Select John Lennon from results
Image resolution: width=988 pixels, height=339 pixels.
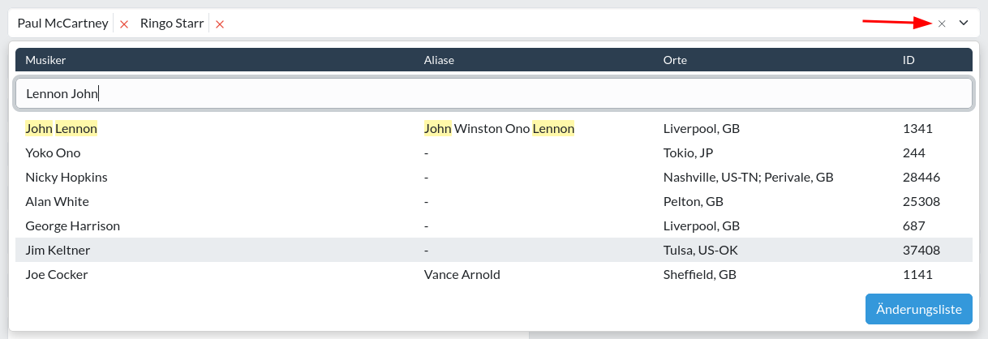pyautogui.click(x=494, y=128)
